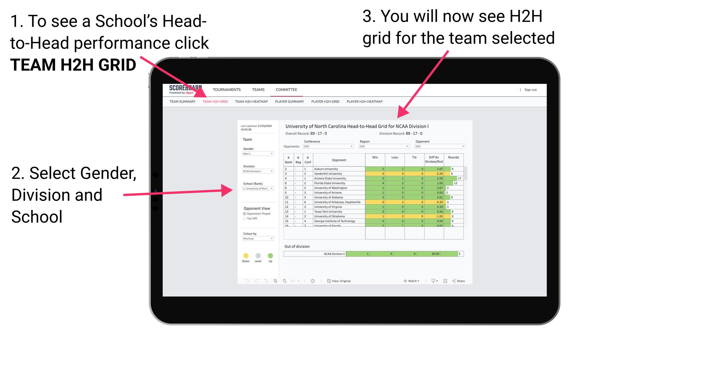This screenshot has width=707, height=380.
Task: Select Opponents Played radio button
Action: click(x=241, y=213)
